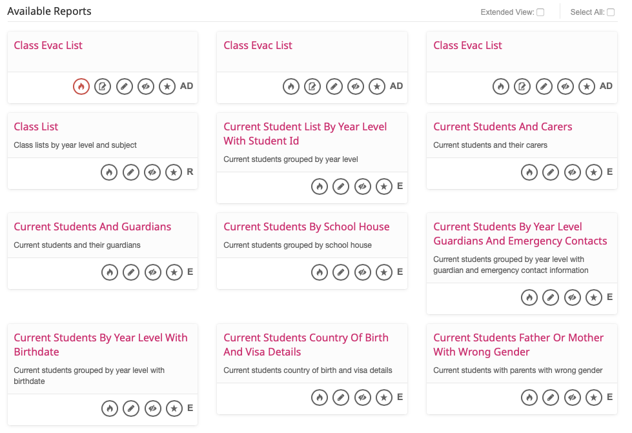
Task: Star the Father Or Mother With Wrong Gender report
Action: [593, 398]
